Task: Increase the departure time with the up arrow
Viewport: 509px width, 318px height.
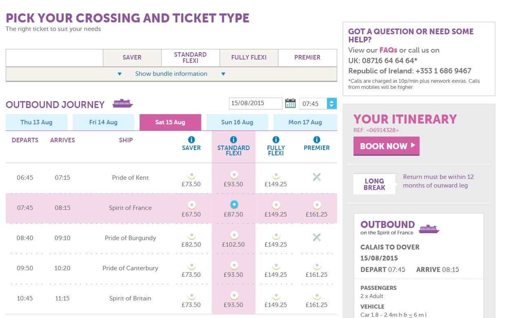Action: (332, 101)
